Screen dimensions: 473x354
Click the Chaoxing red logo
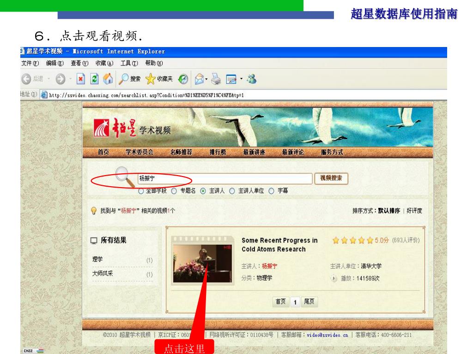pyautogui.click(x=101, y=128)
